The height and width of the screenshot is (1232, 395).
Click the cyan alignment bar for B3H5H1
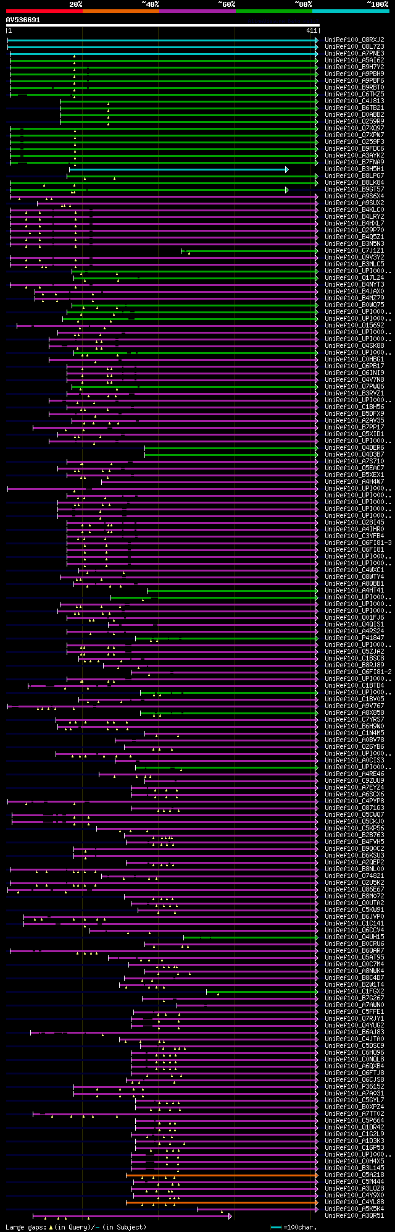(x=178, y=169)
